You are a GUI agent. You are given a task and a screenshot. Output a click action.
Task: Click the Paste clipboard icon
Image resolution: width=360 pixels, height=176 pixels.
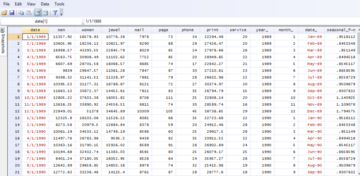click(28, 13)
